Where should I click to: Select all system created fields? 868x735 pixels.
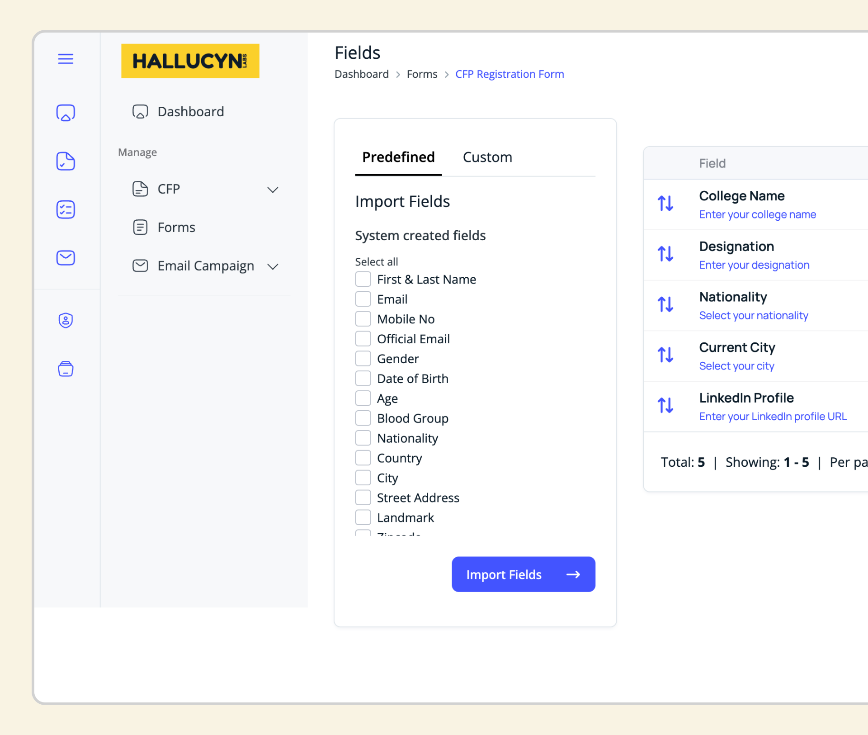pos(377,261)
